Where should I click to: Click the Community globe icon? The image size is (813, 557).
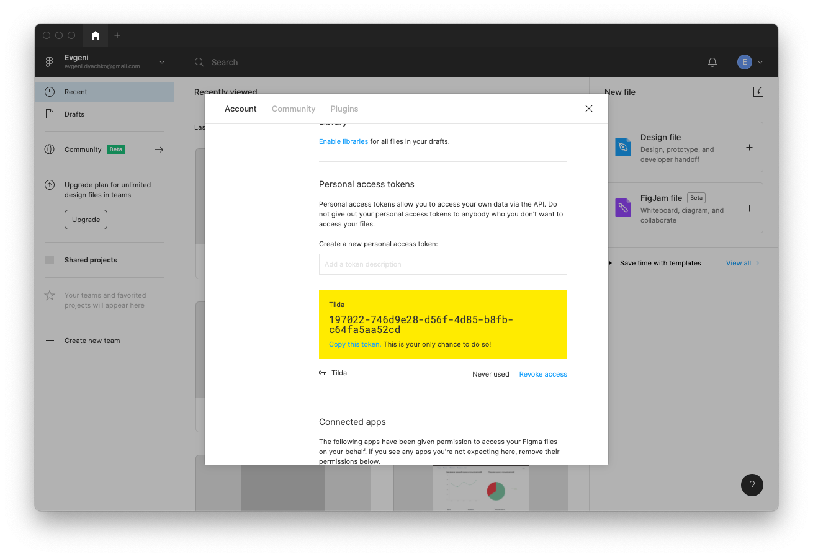50,149
